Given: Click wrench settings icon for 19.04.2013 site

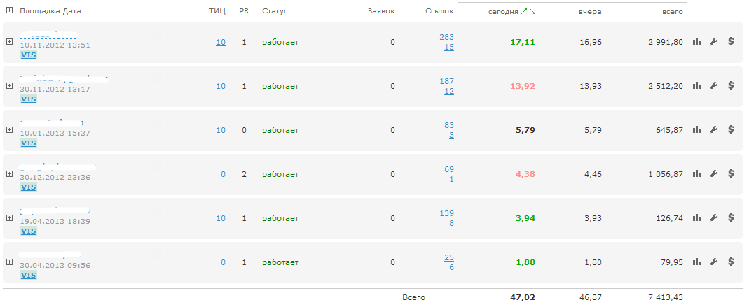Looking at the screenshot, I should click(x=714, y=218).
